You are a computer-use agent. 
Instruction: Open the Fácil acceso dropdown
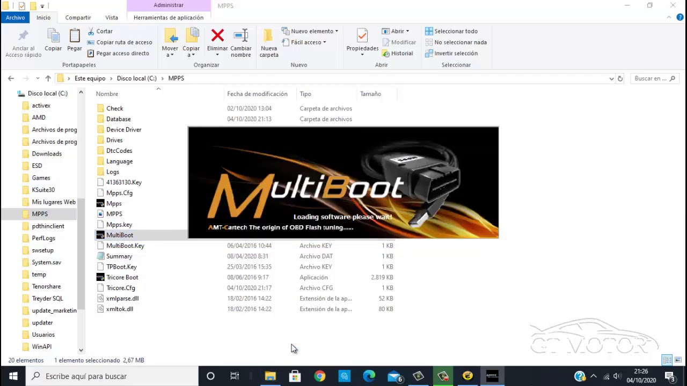[x=304, y=42]
